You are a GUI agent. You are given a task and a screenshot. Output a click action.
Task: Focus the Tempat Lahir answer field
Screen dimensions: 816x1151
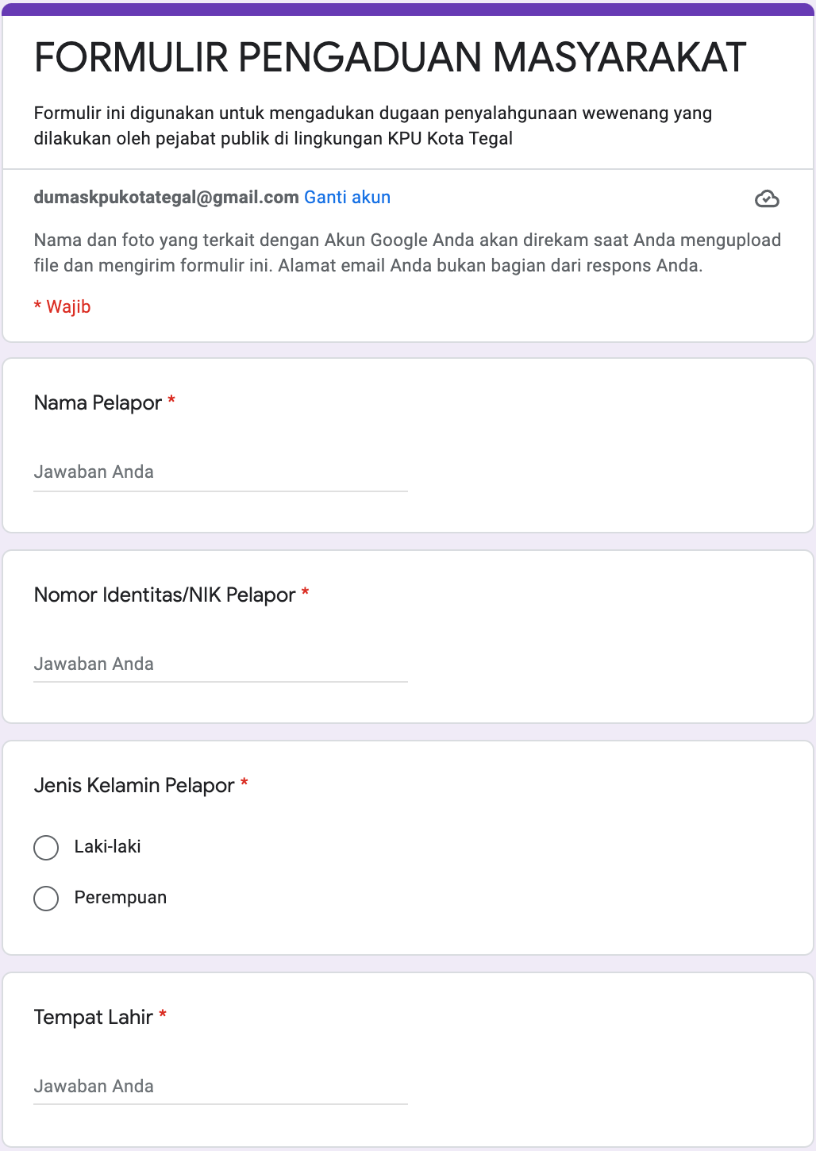(220, 1087)
